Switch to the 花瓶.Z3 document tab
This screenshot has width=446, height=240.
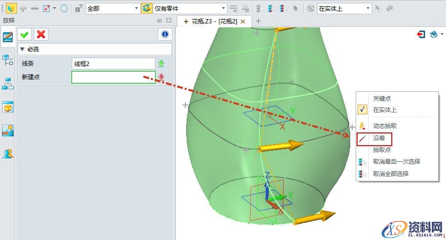tap(214, 22)
